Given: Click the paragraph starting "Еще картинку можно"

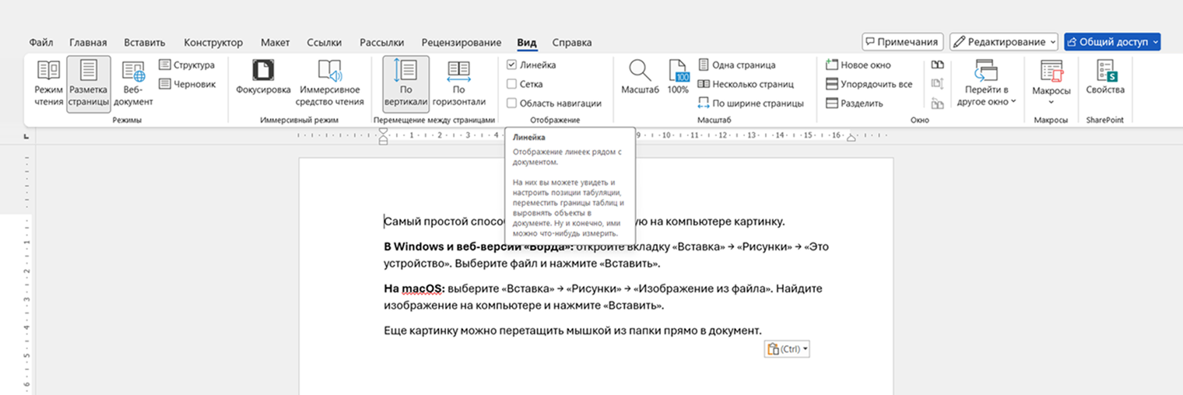Looking at the screenshot, I should point(572,331).
